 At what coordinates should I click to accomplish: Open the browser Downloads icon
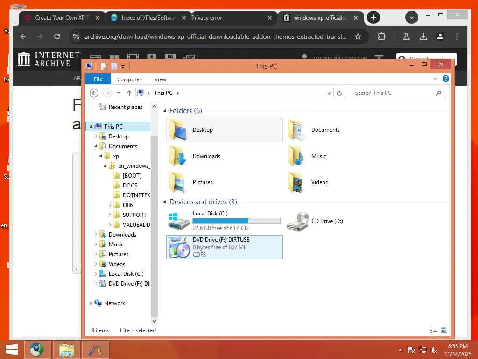(x=423, y=36)
